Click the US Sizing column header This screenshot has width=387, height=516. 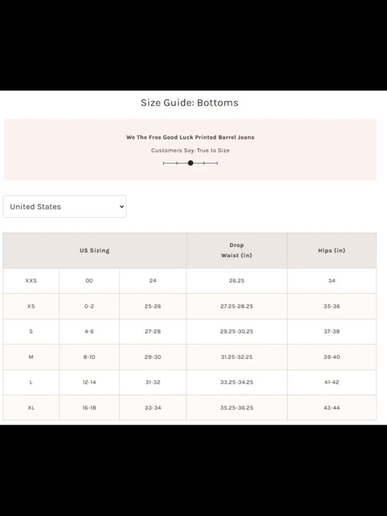(x=95, y=250)
